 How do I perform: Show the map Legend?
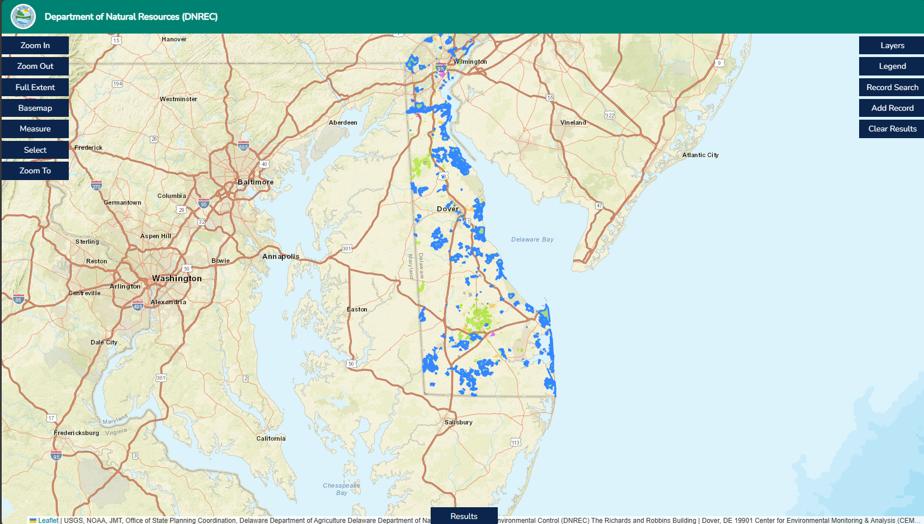892,66
